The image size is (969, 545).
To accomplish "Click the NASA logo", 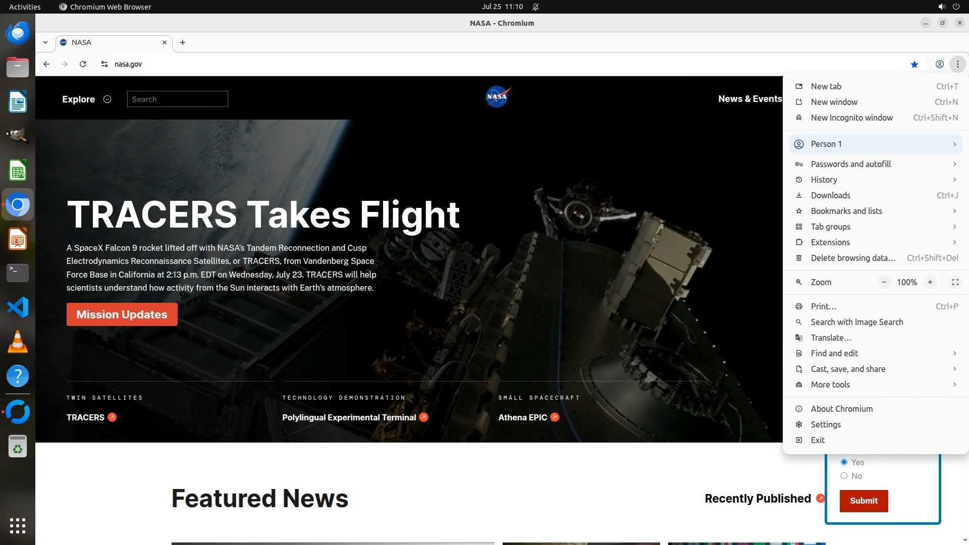I will tap(497, 97).
